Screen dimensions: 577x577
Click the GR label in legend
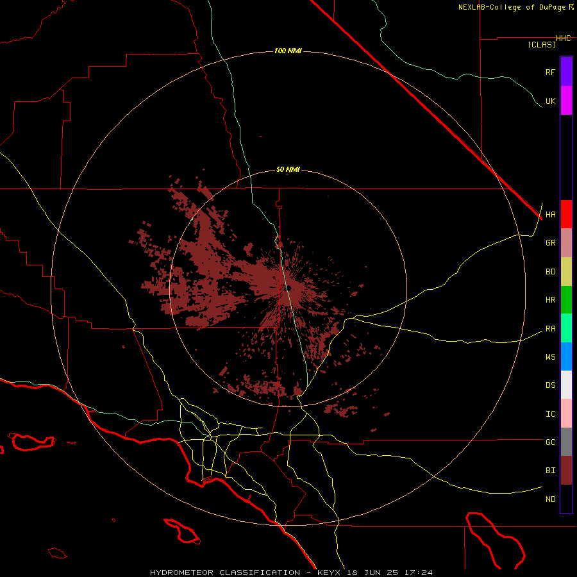click(x=550, y=243)
